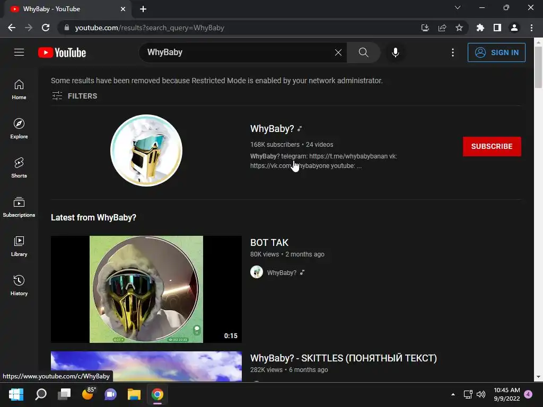Open the notification center badge
The image size is (543, 407).
[x=528, y=394]
